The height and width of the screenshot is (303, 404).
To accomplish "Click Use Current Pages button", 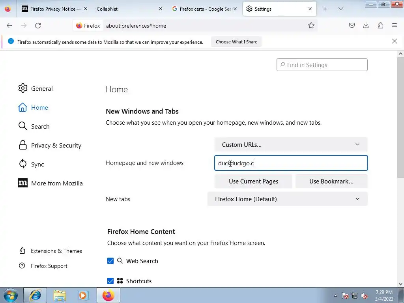I will tap(253, 181).
